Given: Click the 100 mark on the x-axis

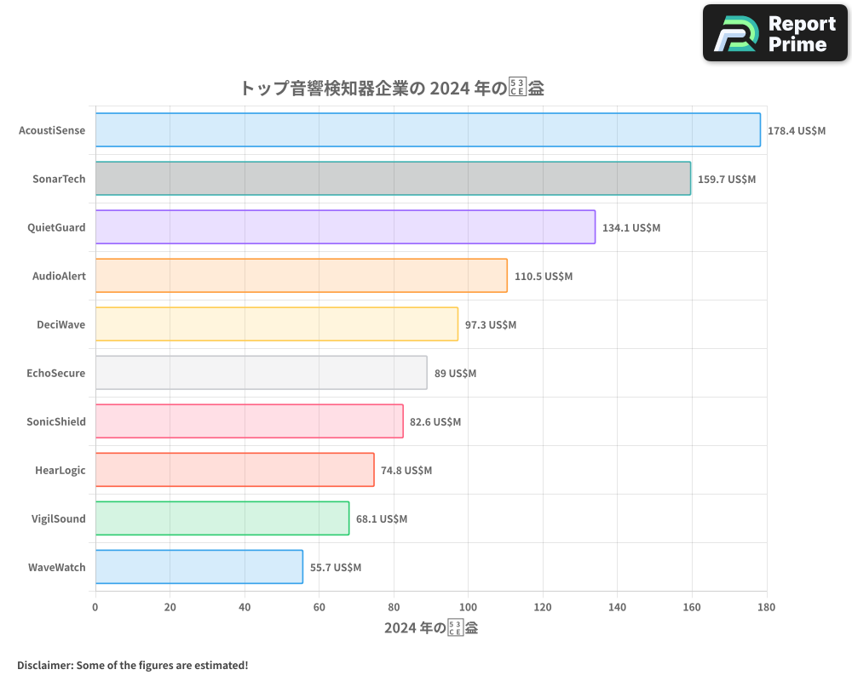Looking at the screenshot, I should pyautogui.click(x=469, y=607).
